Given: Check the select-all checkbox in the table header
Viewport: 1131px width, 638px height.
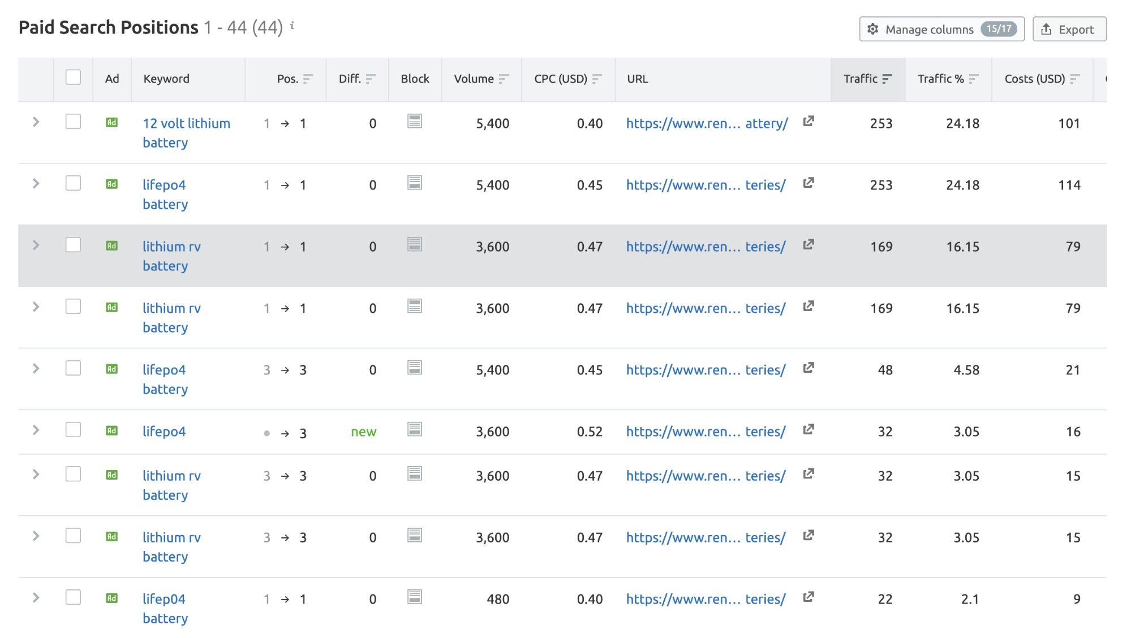Looking at the screenshot, I should tap(73, 77).
